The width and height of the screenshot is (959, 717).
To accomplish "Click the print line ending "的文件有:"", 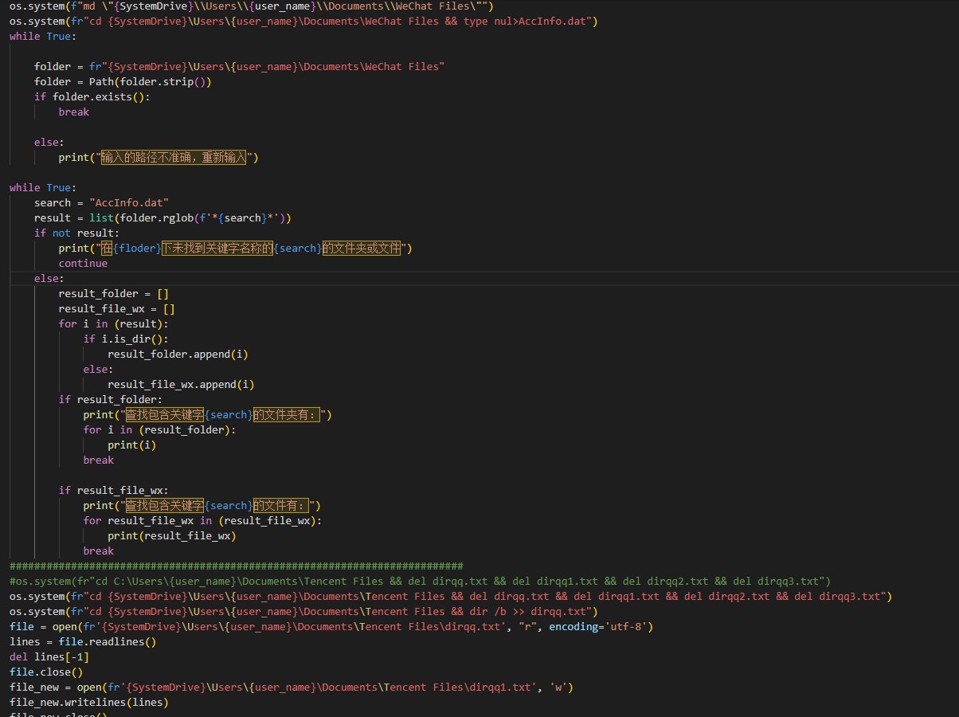I will (x=202, y=505).
